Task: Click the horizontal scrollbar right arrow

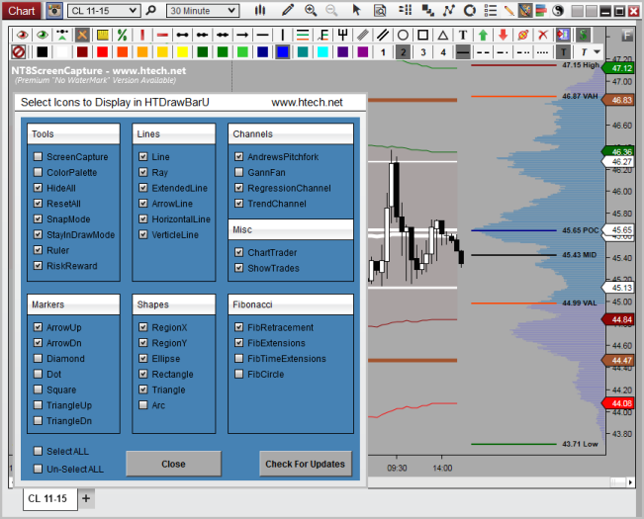Action: (630, 482)
